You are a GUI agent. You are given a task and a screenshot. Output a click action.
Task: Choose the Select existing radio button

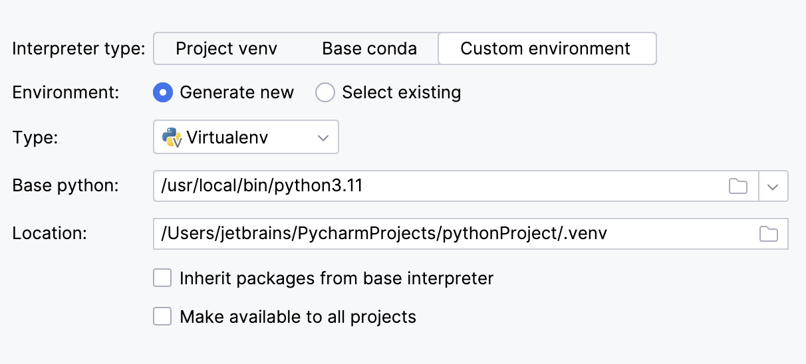(325, 92)
